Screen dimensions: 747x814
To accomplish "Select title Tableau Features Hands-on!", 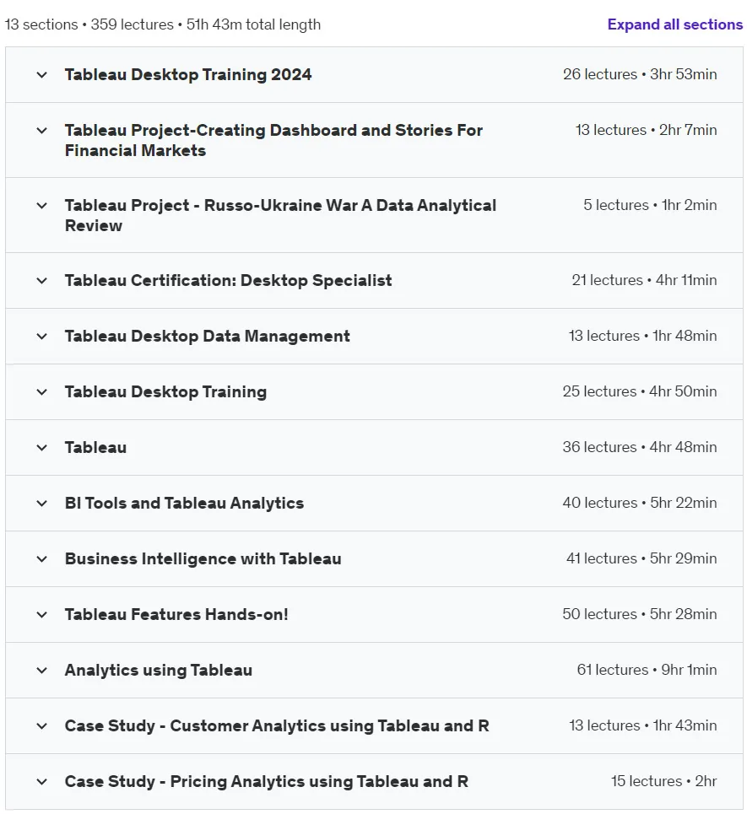I will coord(176,615).
